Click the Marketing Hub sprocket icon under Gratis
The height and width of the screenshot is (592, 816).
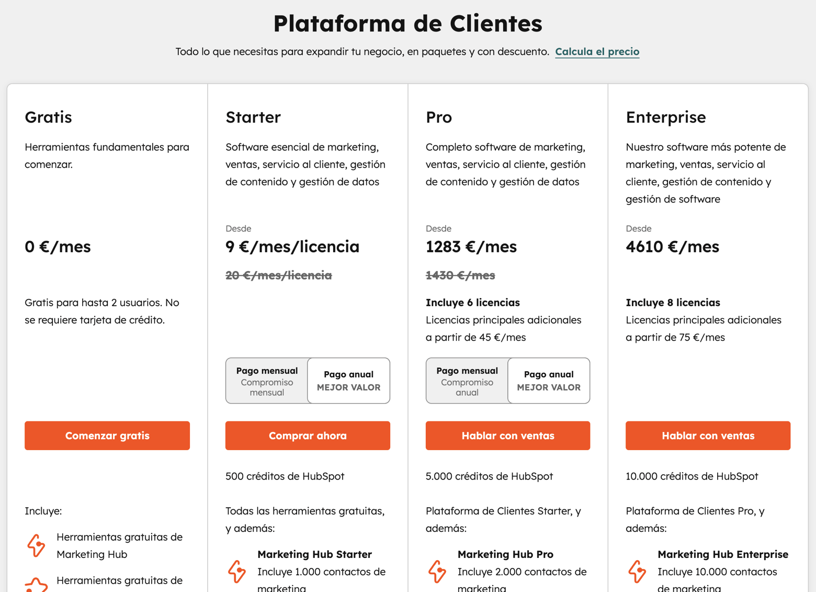point(36,546)
